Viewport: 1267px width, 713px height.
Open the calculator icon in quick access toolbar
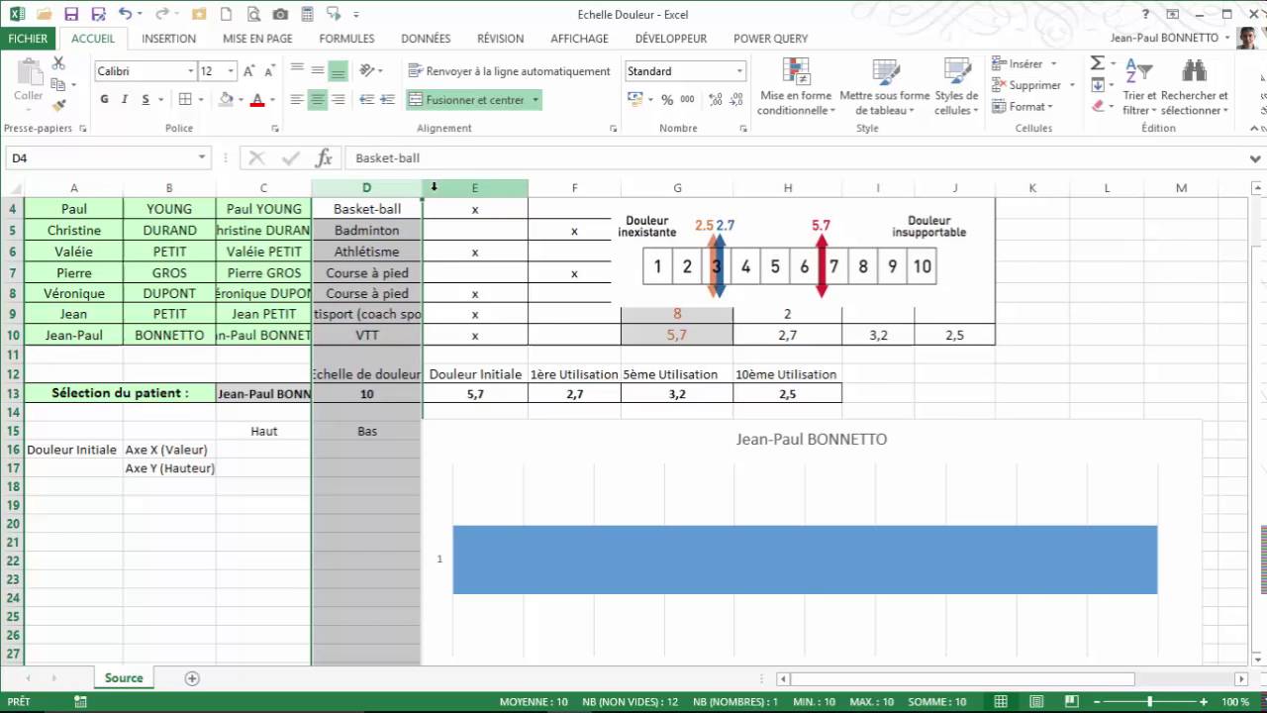306,15
